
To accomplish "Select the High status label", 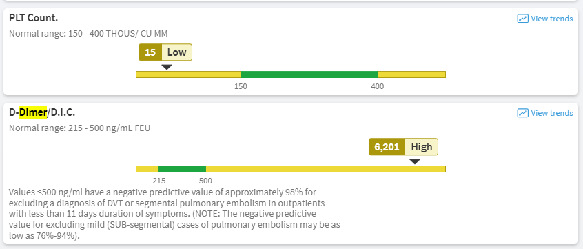I will (x=422, y=147).
